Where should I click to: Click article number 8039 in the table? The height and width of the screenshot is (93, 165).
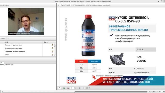94,65
